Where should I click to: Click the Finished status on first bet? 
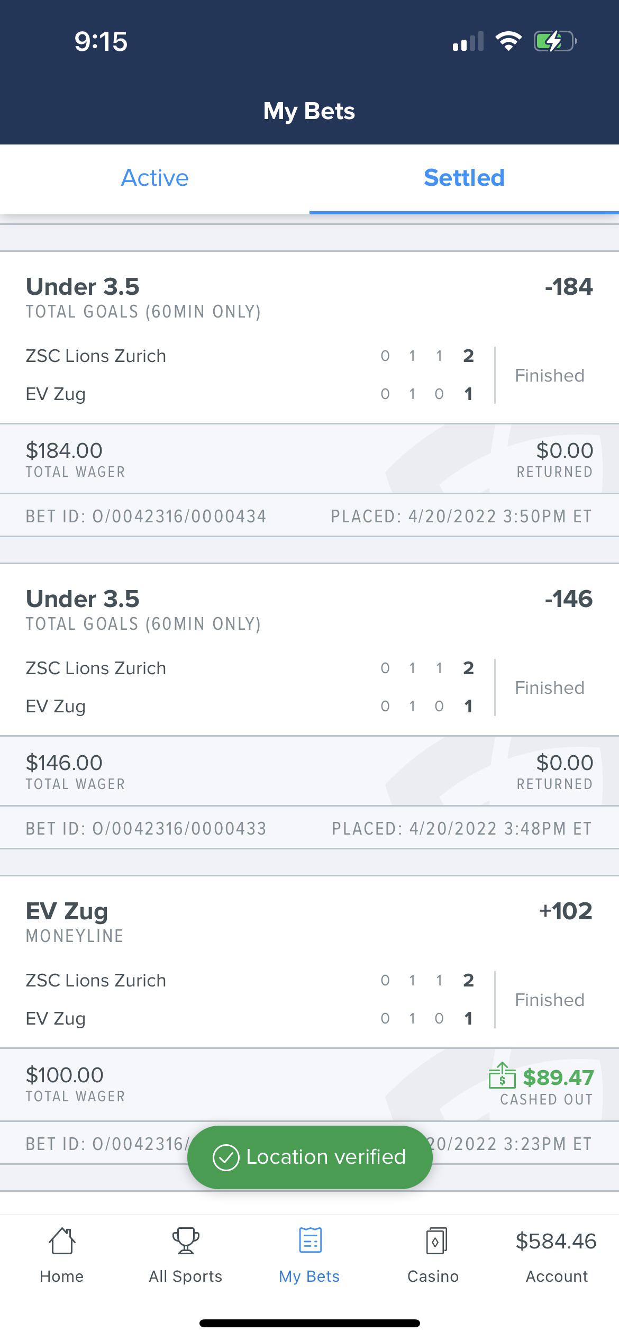coord(549,375)
